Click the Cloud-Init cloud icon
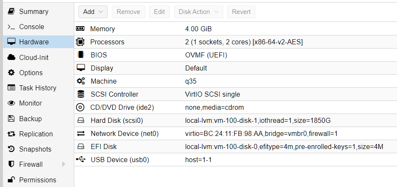 [x=11, y=57]
